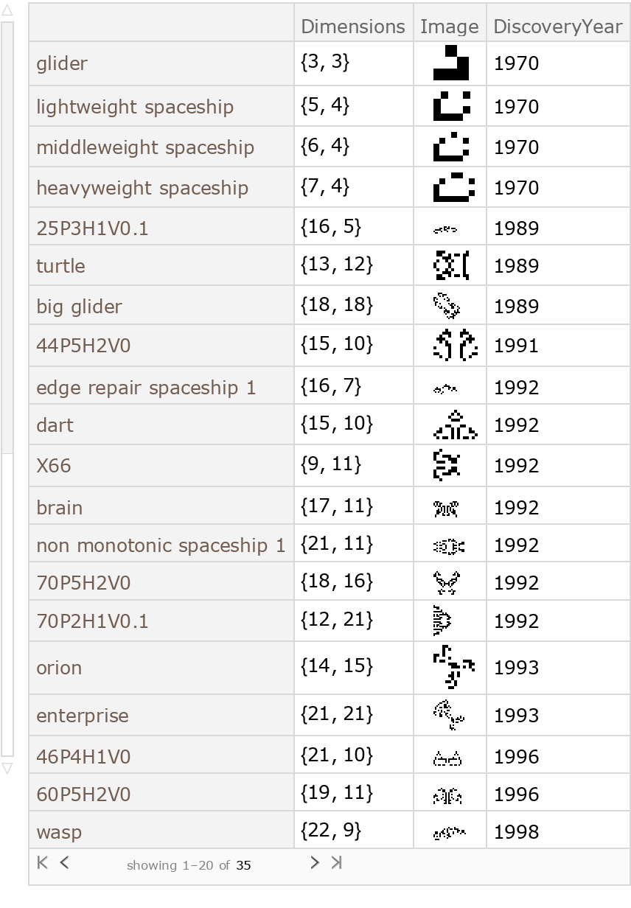Click the enterprise row label
The height and width of the screenshot is (908, 631).
tap(83, 716)
